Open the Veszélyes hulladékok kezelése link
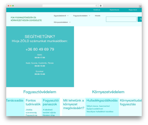 coord(100,112)
